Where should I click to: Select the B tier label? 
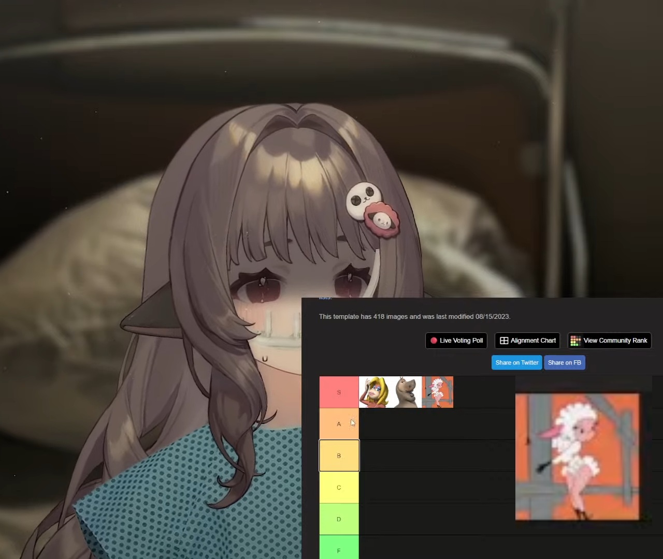tap(339, 455)
